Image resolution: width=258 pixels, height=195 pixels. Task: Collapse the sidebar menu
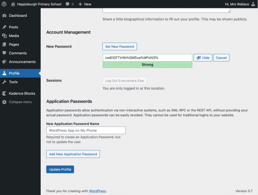(x=20, y=102)
